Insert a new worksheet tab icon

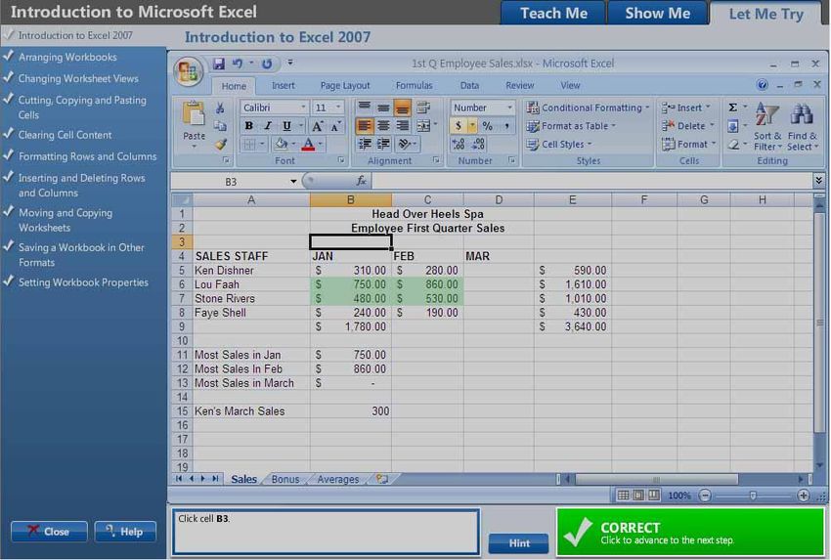coord(382,479)
